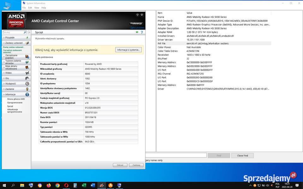Viewport: 303px width, 189px height.
Task: Select Strona główna AMD in Informacje
Action: (16, 99)
